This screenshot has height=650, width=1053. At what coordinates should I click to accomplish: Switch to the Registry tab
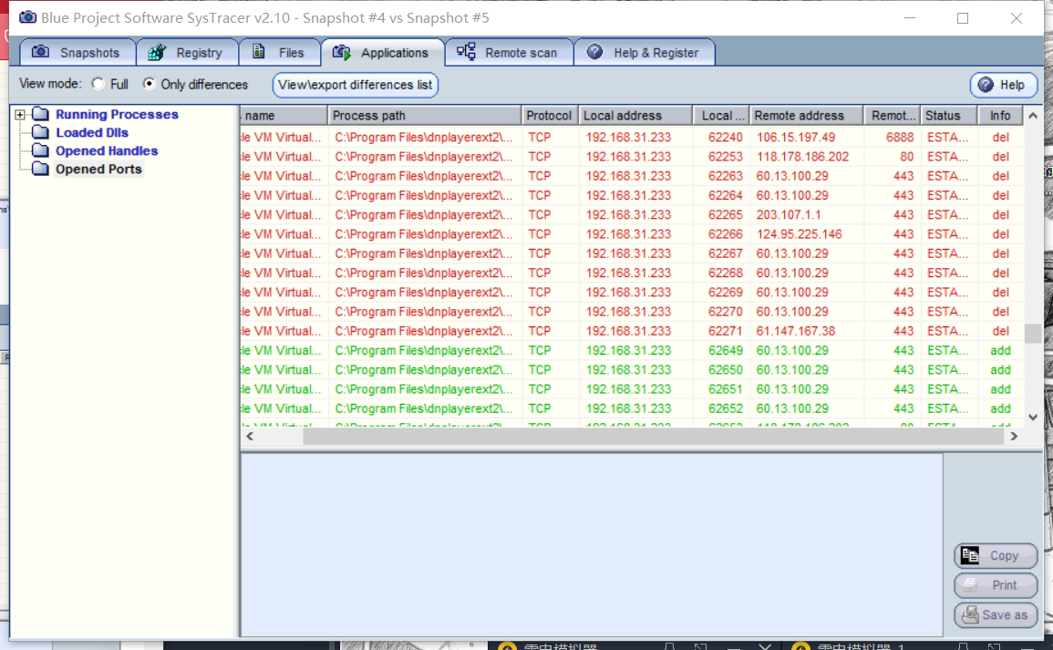188,52
